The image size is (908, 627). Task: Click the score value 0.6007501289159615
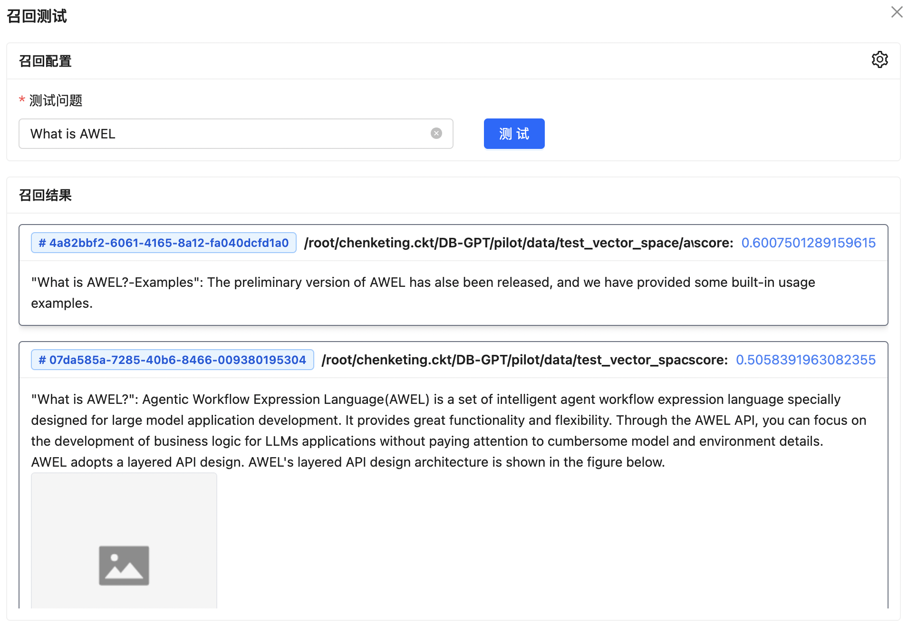[808, 243]
